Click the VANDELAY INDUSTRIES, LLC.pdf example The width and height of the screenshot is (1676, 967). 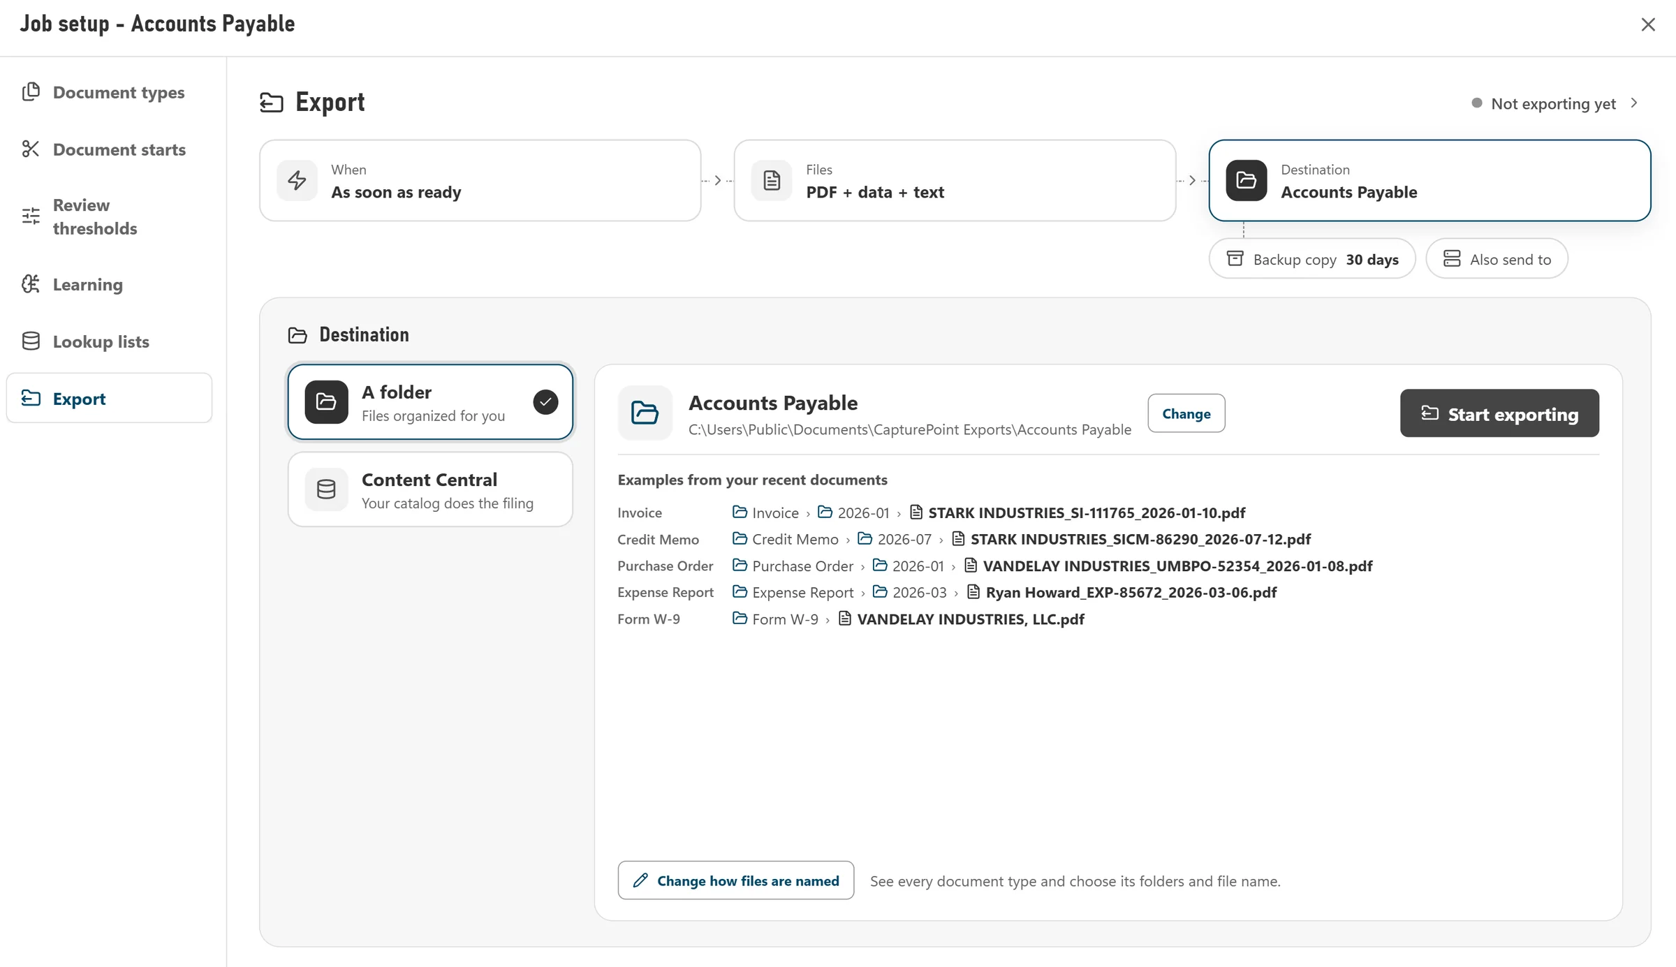(970, 619)
